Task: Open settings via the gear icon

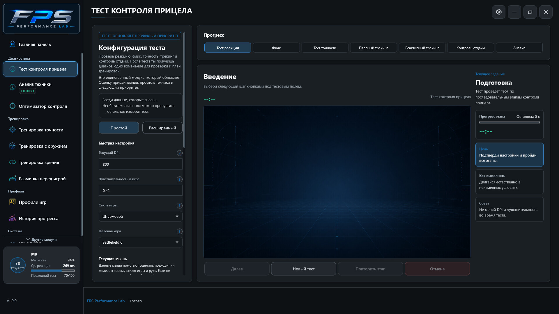Action: (499, 12)
